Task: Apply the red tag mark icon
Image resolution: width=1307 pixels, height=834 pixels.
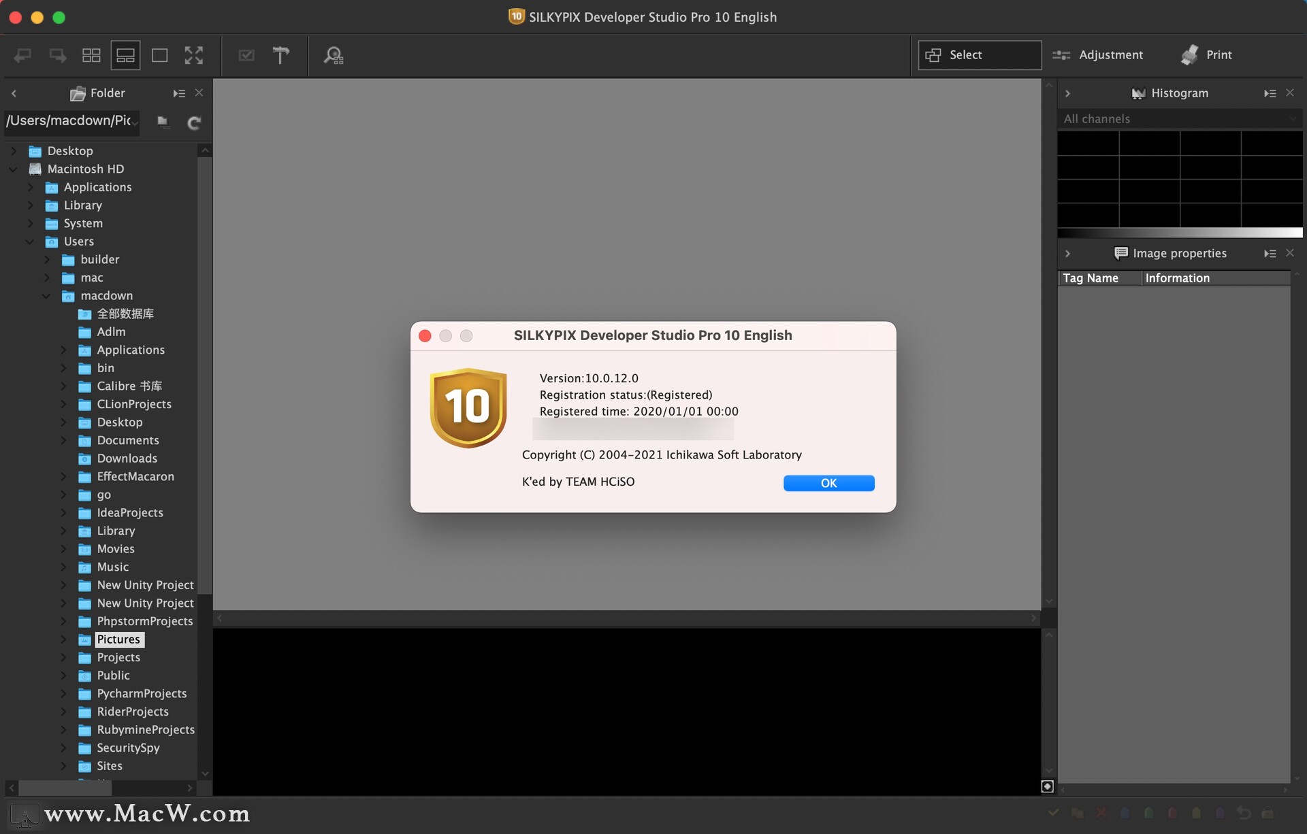Action: point(1172,812)
